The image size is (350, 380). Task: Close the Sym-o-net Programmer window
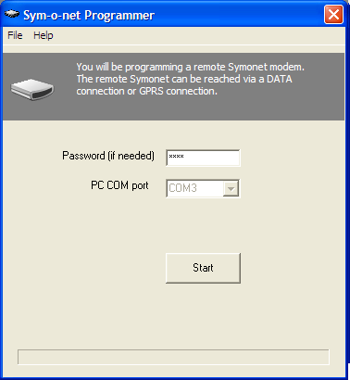[x=333, y=15]
